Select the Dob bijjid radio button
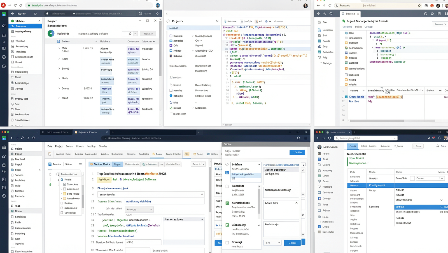Screen dimensions: 448x253 click(171, 96)
